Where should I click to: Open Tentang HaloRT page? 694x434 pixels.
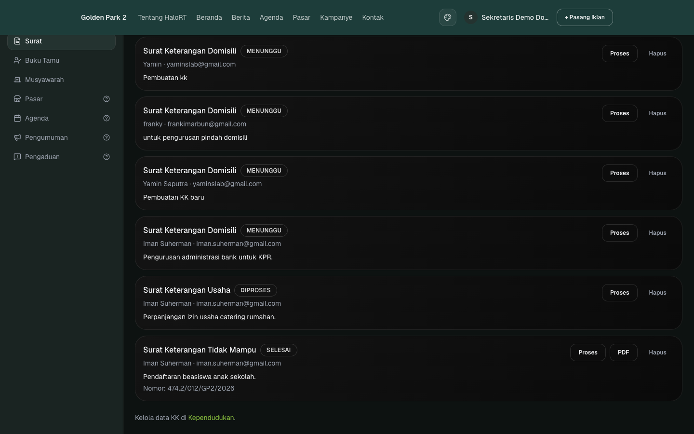click(x=162, y=17)
